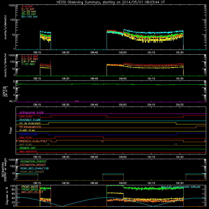The image size is (209, 209).
Task: Select the FLARE_FLAG label
Action: pos(27,130)
